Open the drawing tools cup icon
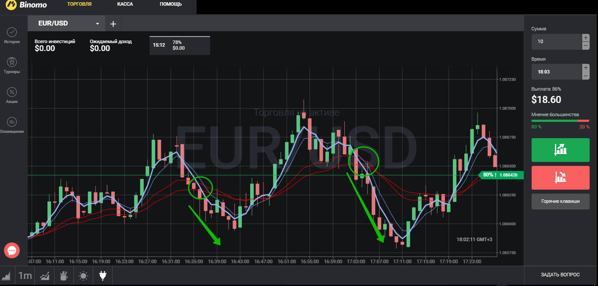This screenshot has height=286, width=598. coord(64,276)
